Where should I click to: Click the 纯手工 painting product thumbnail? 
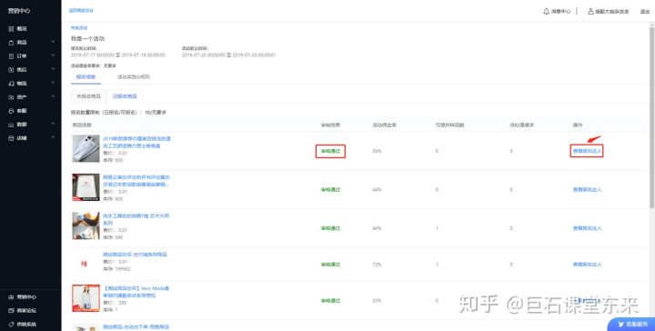pos(86,226)
